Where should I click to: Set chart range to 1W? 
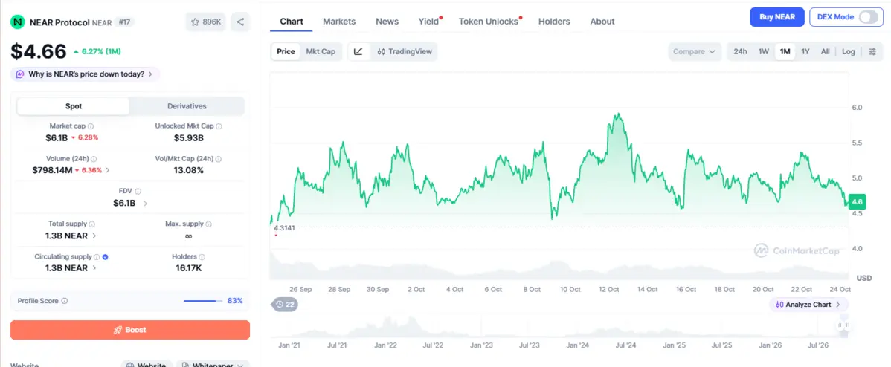coord(764,51)
